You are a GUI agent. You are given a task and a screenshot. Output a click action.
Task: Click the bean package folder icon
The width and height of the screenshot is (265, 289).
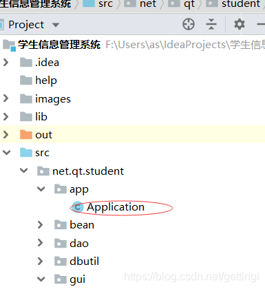click(61, 225)
